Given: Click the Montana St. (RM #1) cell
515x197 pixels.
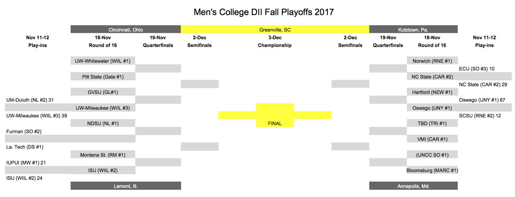Looking at the screenshot, I should pos(103,155).
